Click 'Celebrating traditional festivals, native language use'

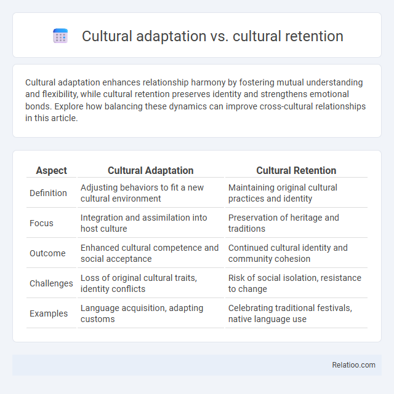[290, 313]
